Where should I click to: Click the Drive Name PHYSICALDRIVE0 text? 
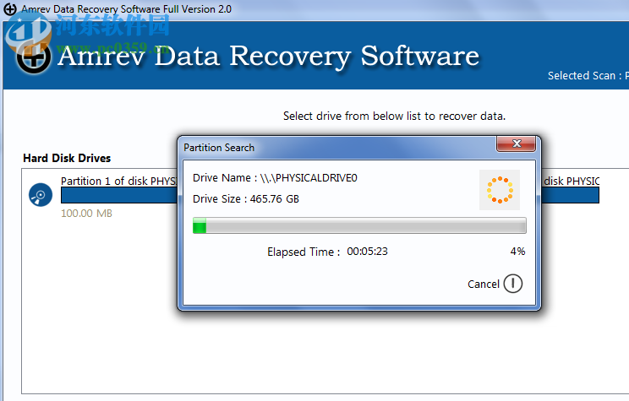(275, 178)
